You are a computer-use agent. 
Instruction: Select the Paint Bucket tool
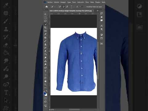[45, 54]
